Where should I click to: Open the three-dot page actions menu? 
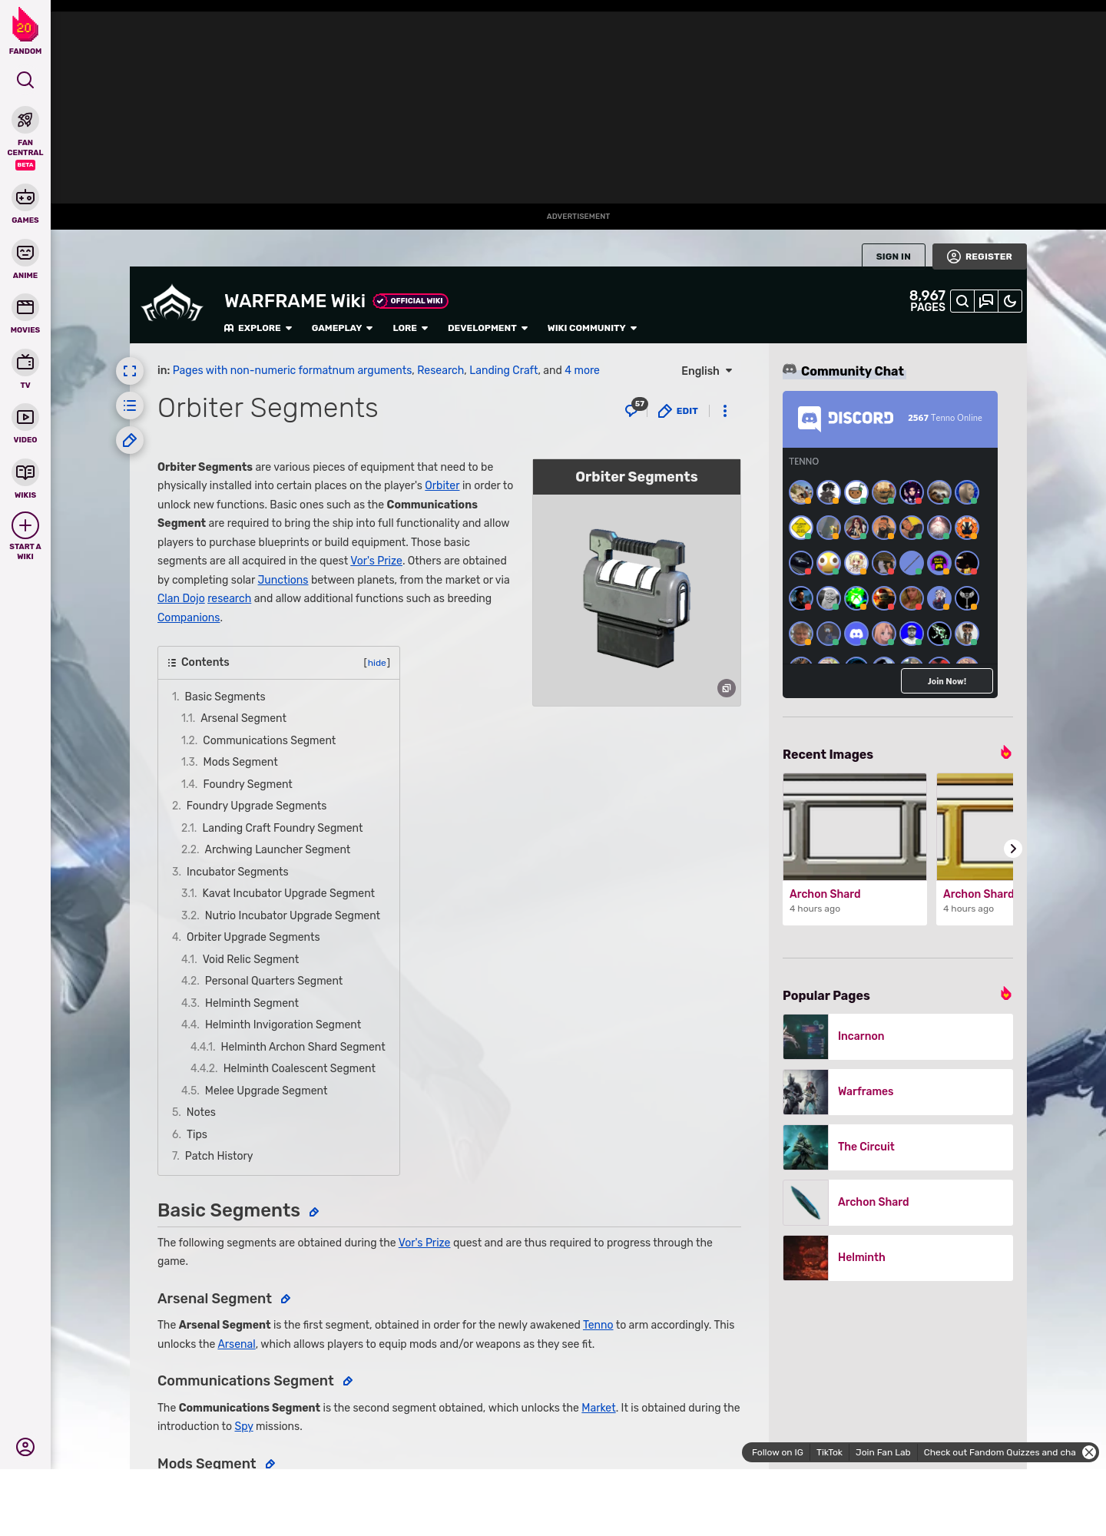(x=725, y=411)
